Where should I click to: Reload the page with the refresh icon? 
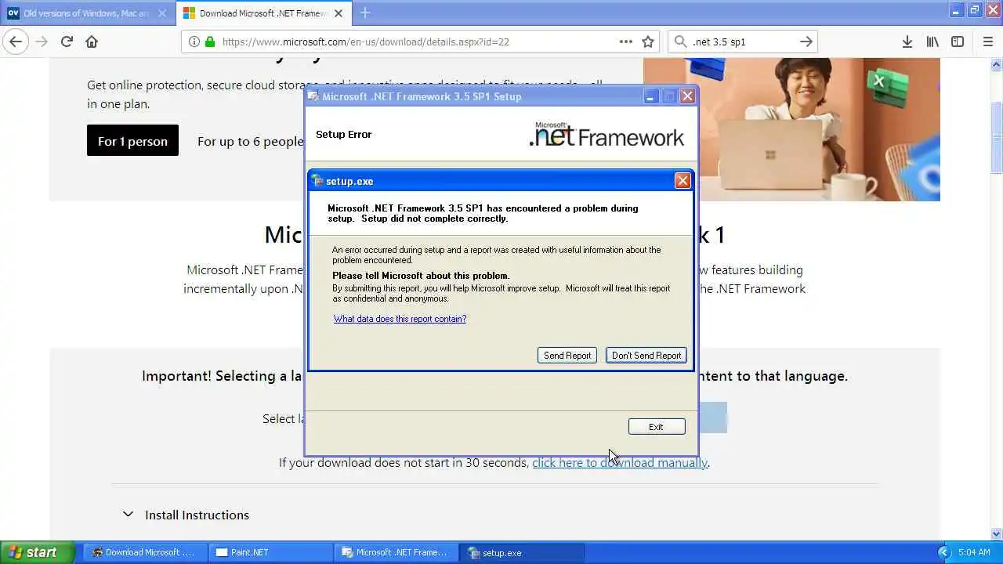click(x=67, y=42)
